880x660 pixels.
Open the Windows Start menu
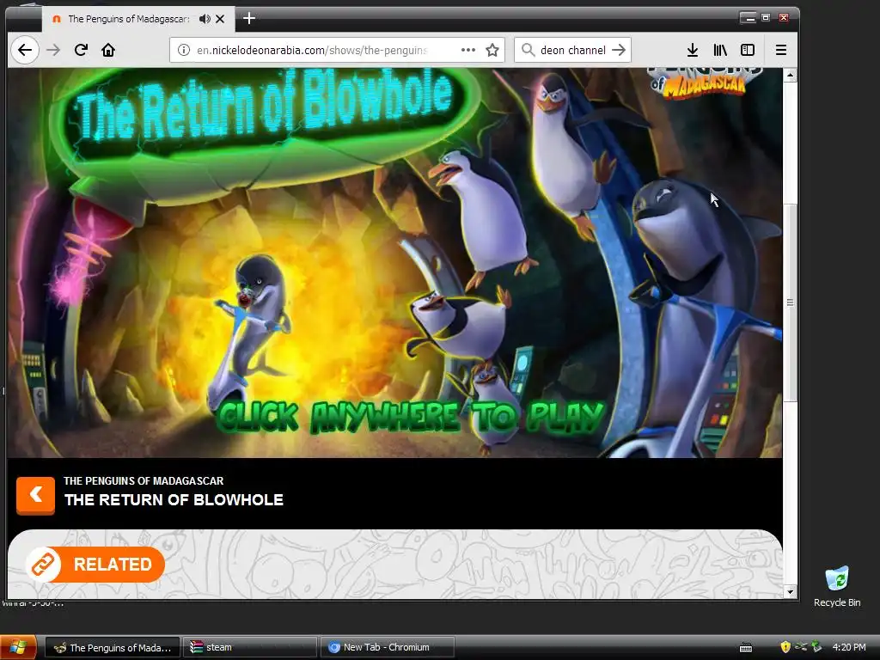click(x=19, y=647)
